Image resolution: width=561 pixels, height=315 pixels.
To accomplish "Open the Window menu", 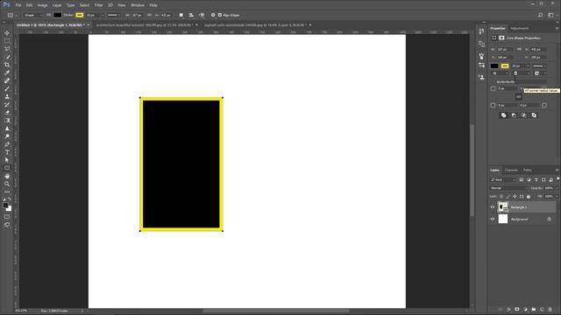I will [138, 5].
